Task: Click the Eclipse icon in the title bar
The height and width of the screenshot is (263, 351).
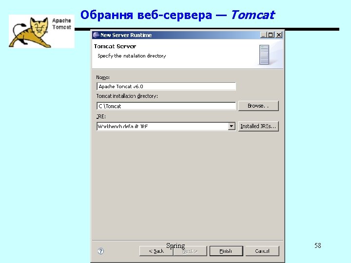Action: 96,35
